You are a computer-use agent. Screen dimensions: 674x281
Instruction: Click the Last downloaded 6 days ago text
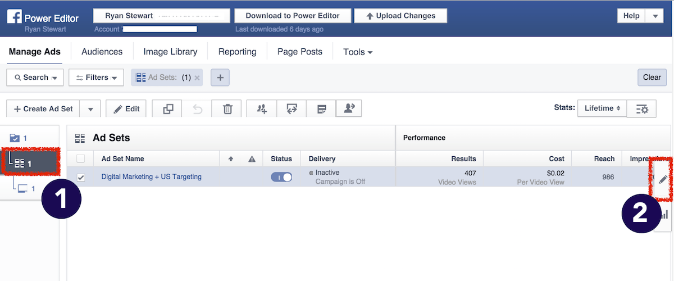click(279, 29)
